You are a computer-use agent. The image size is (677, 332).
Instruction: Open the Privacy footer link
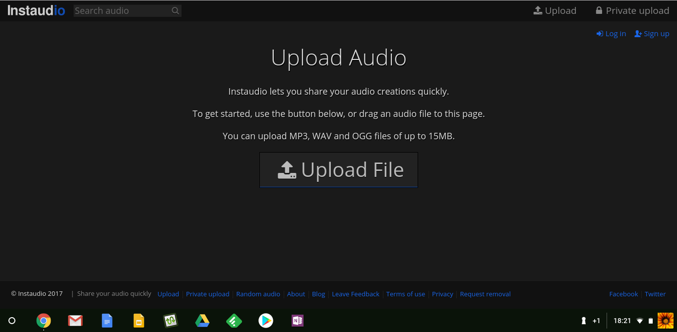[x=442, y=294]
